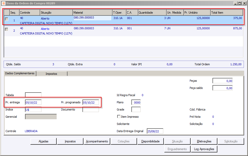The image size is (248, 156).
Task: Open the Disponibilidade button
Action: pyautogui.click(x=150, y=141)
